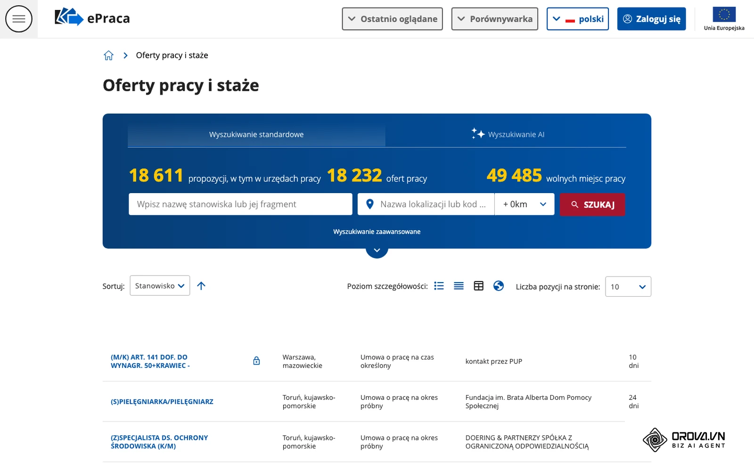Image resolution: width=754 pixels, height=471 pixels.
Task: Open the hamburger main menu
Action: point(19,19)
